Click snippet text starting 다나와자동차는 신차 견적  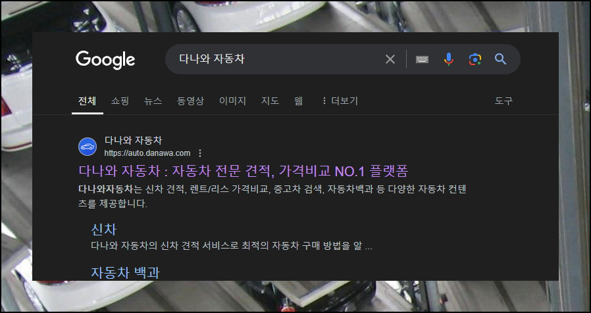(x=272, y=196)
